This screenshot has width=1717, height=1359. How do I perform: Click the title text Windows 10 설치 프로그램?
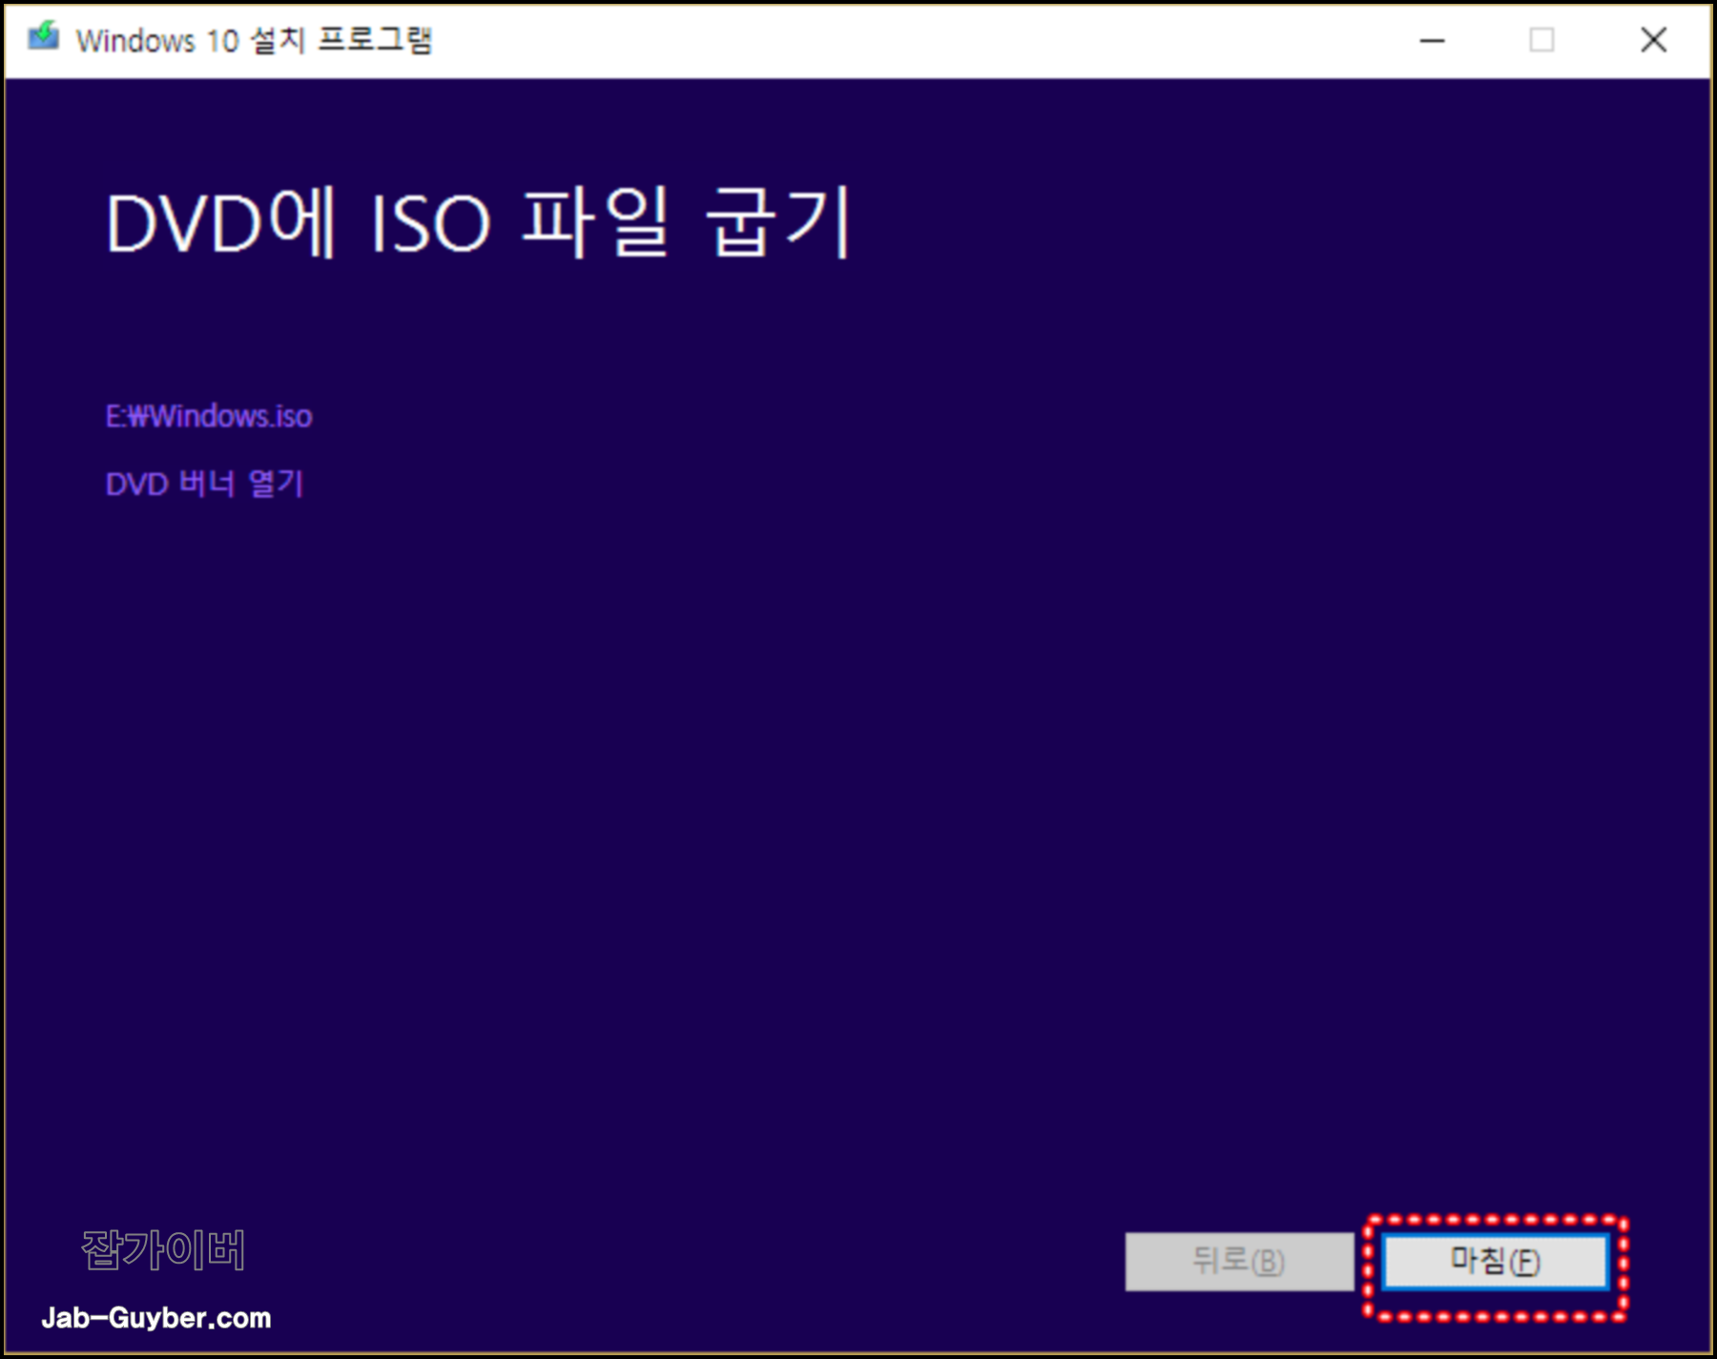coord(254,40)
